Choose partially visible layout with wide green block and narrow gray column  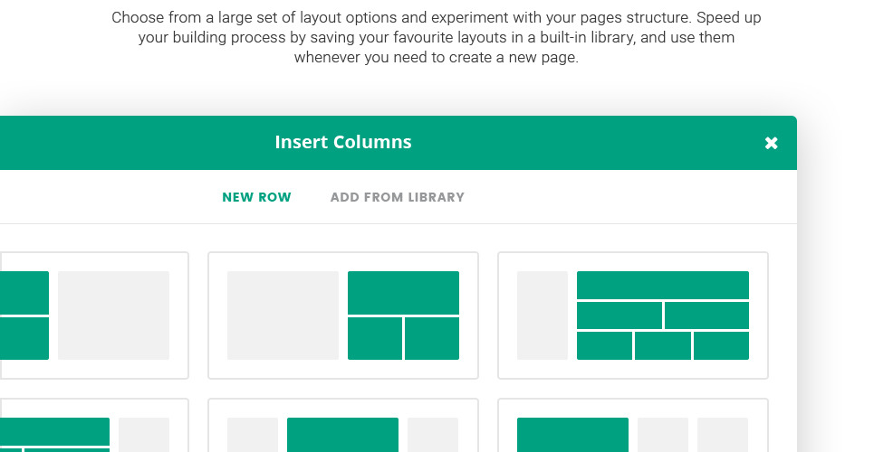point(92,427)
